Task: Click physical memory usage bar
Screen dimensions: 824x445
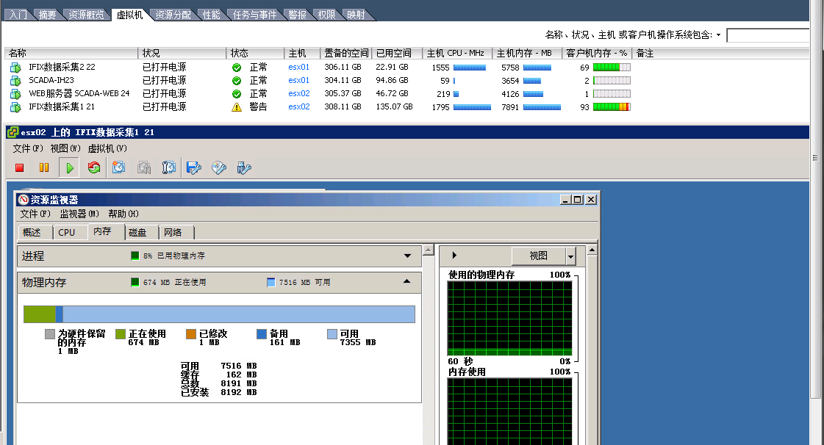Action: [219, 314]
